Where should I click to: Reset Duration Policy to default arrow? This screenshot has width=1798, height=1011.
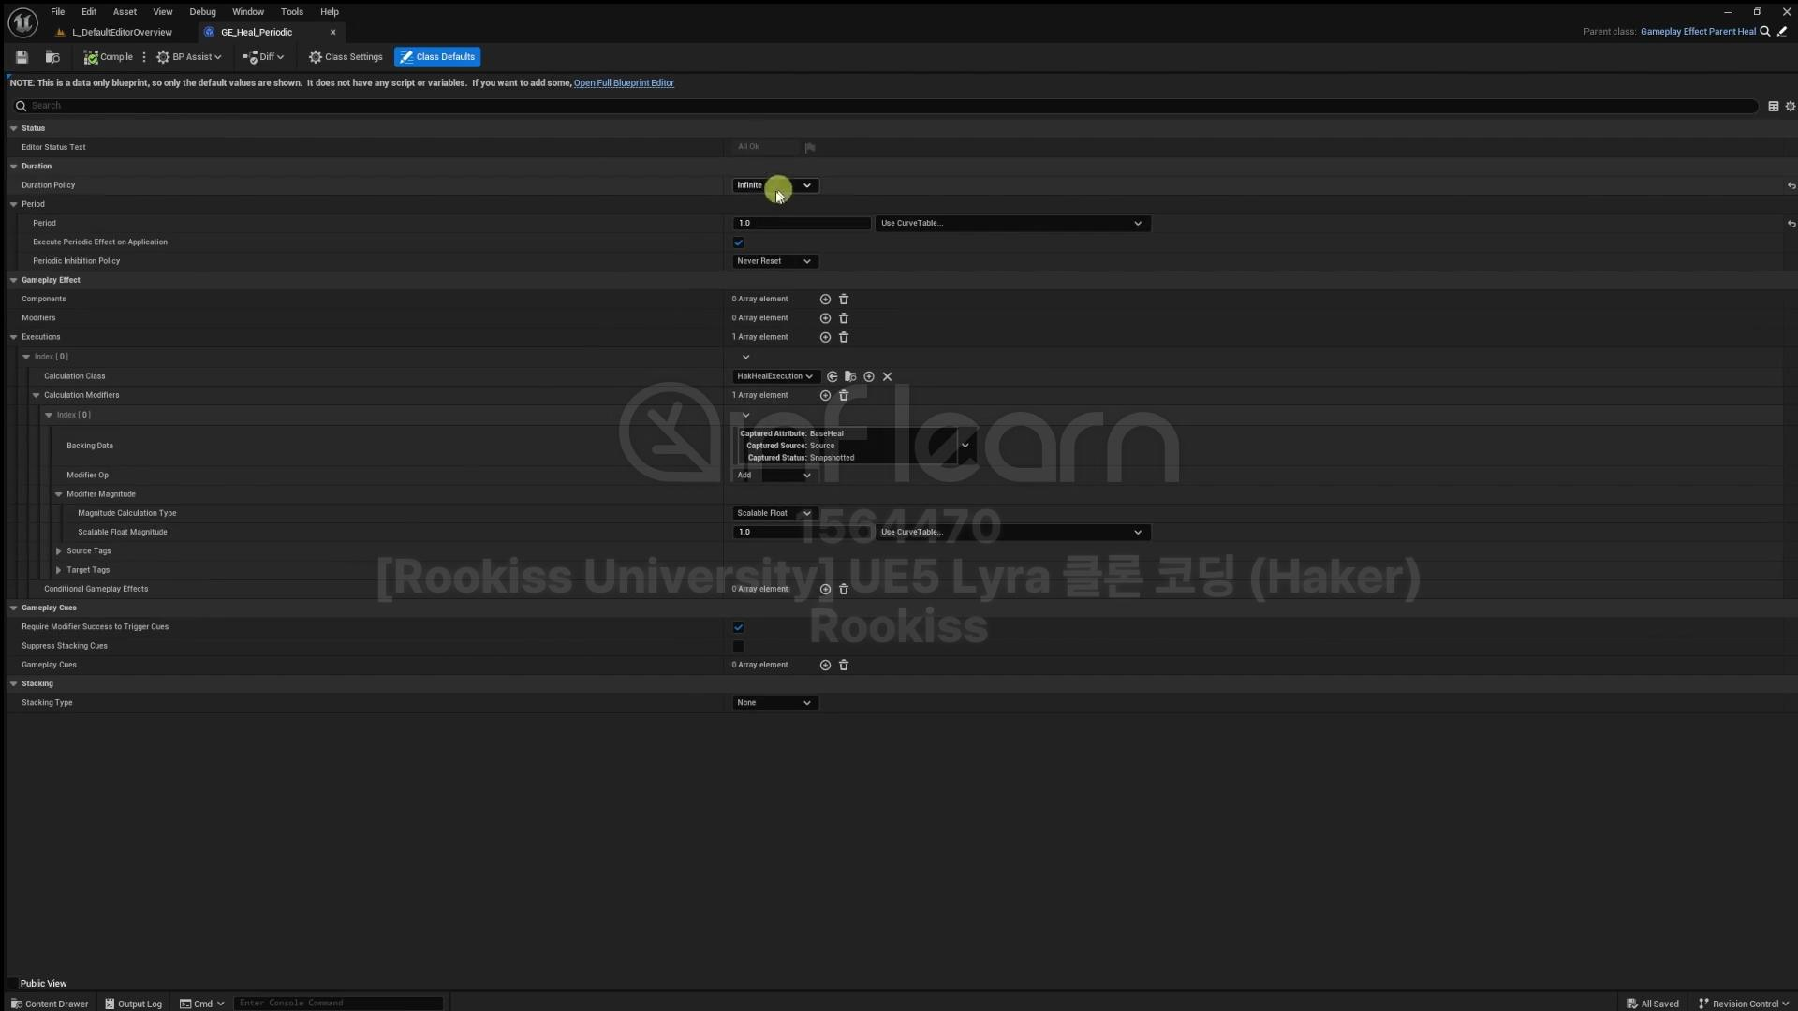1791,185
